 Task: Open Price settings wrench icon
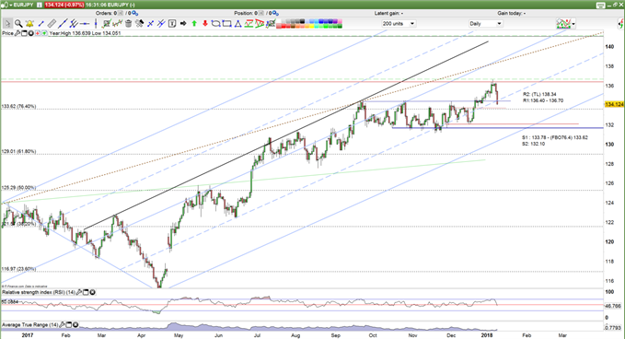pos(17,33)
